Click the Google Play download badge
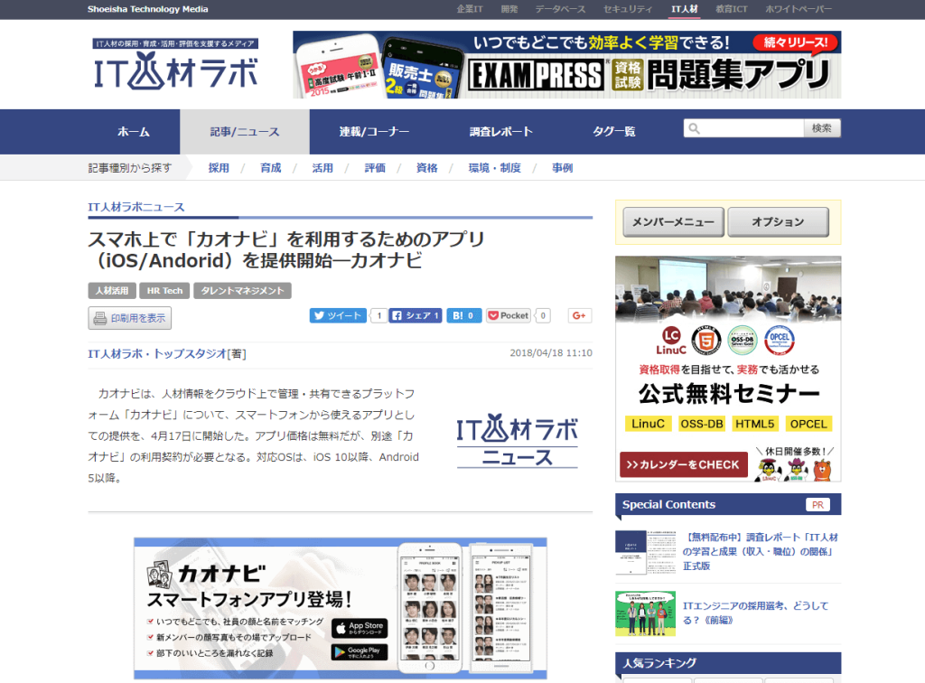 click(x=360, y=652)
